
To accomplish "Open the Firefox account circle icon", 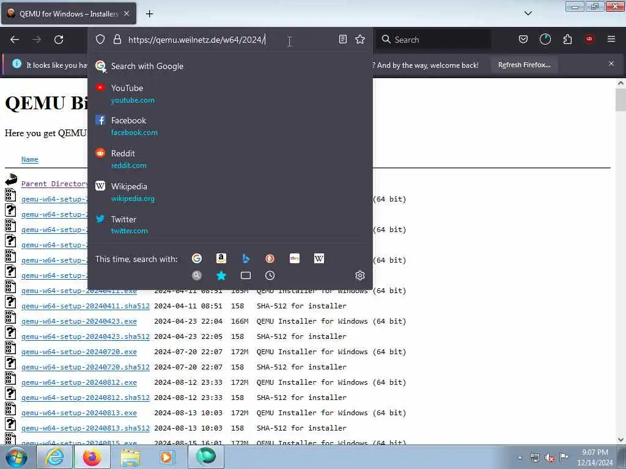I will click(x=545, y=39).
